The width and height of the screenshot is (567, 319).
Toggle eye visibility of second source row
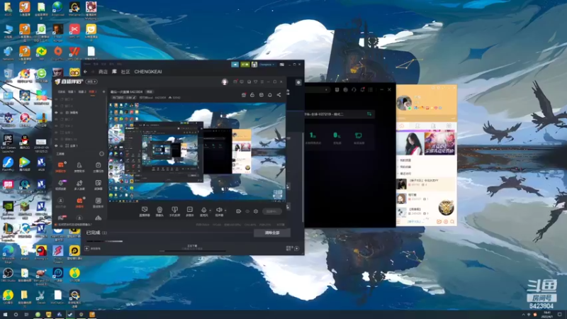coord(56,106)
